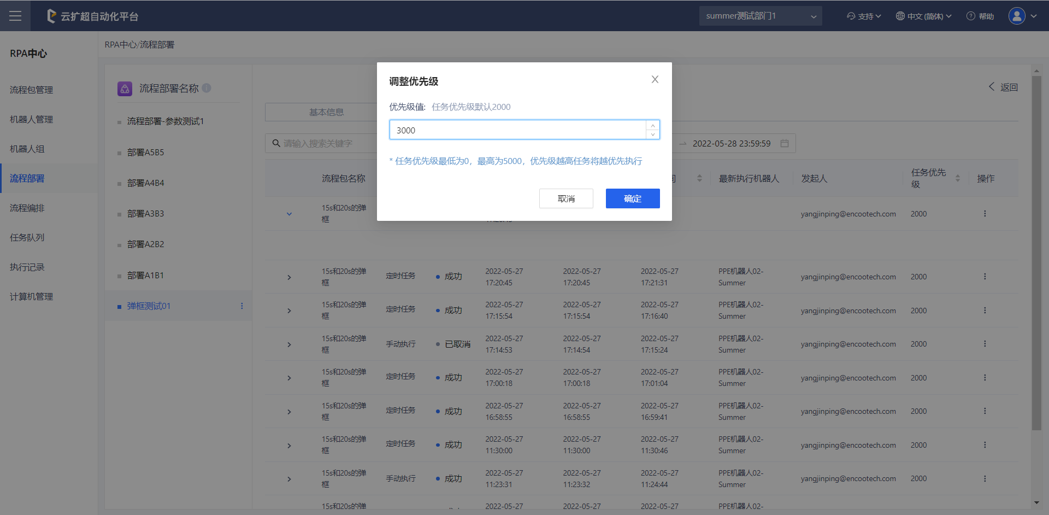Select deployment 部署A4B4
This screenshot has width=1049, height=515.
pyautogui.click(x=146, y=183)
